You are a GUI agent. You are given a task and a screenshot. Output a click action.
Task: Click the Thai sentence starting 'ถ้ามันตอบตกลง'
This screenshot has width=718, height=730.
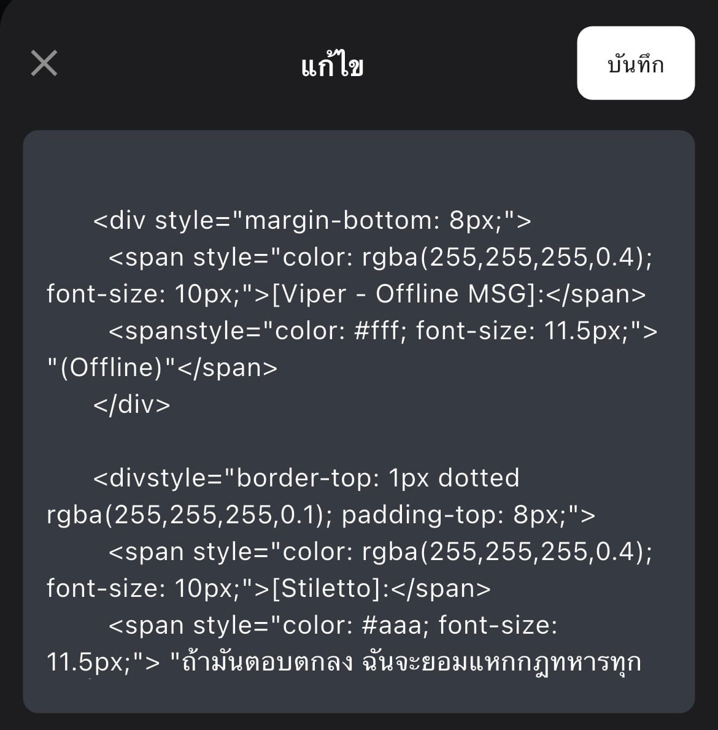(412, 662)
